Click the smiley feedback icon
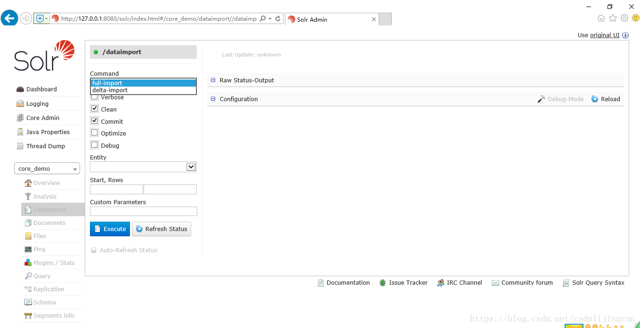 636,18
